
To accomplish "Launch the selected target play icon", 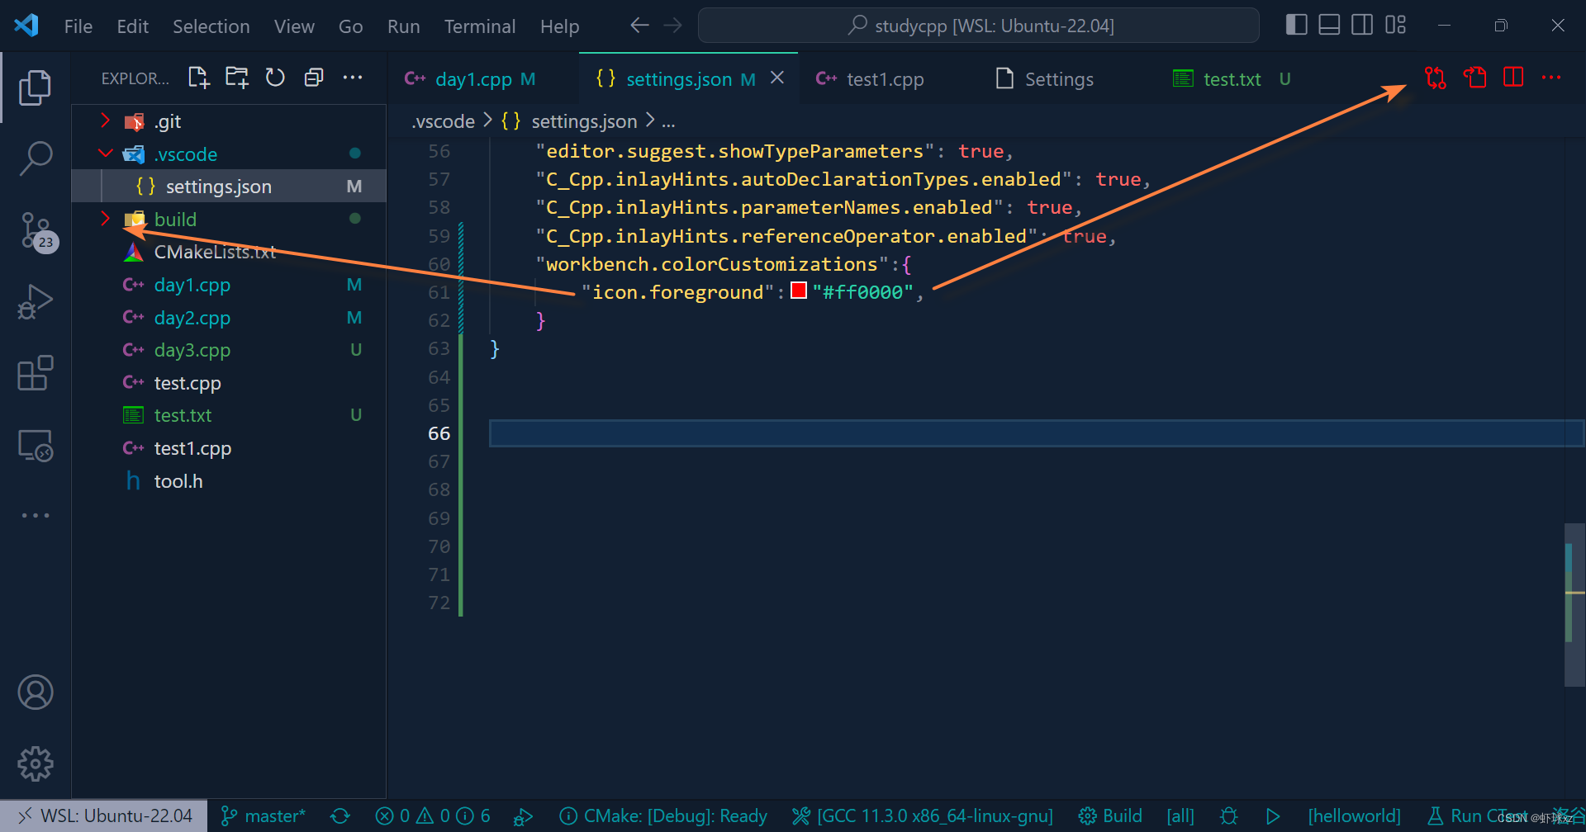I will tap(1273, 816).
